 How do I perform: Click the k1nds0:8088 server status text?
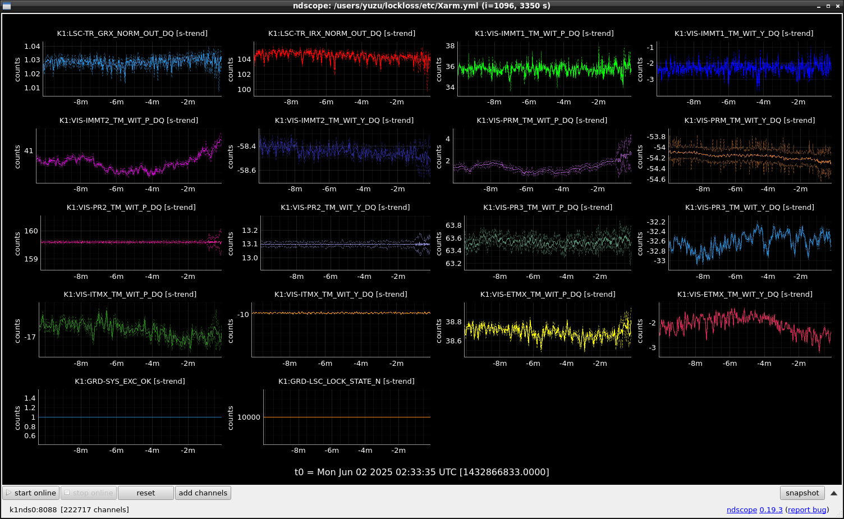pos(69,509)
